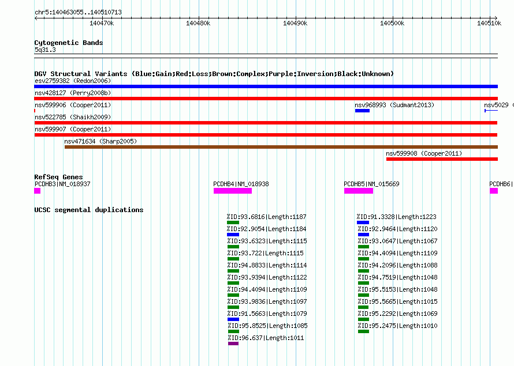Click the left arrow of the coordinate ruler
Screen dimensions: 514x366
click(x=36, y=18)
